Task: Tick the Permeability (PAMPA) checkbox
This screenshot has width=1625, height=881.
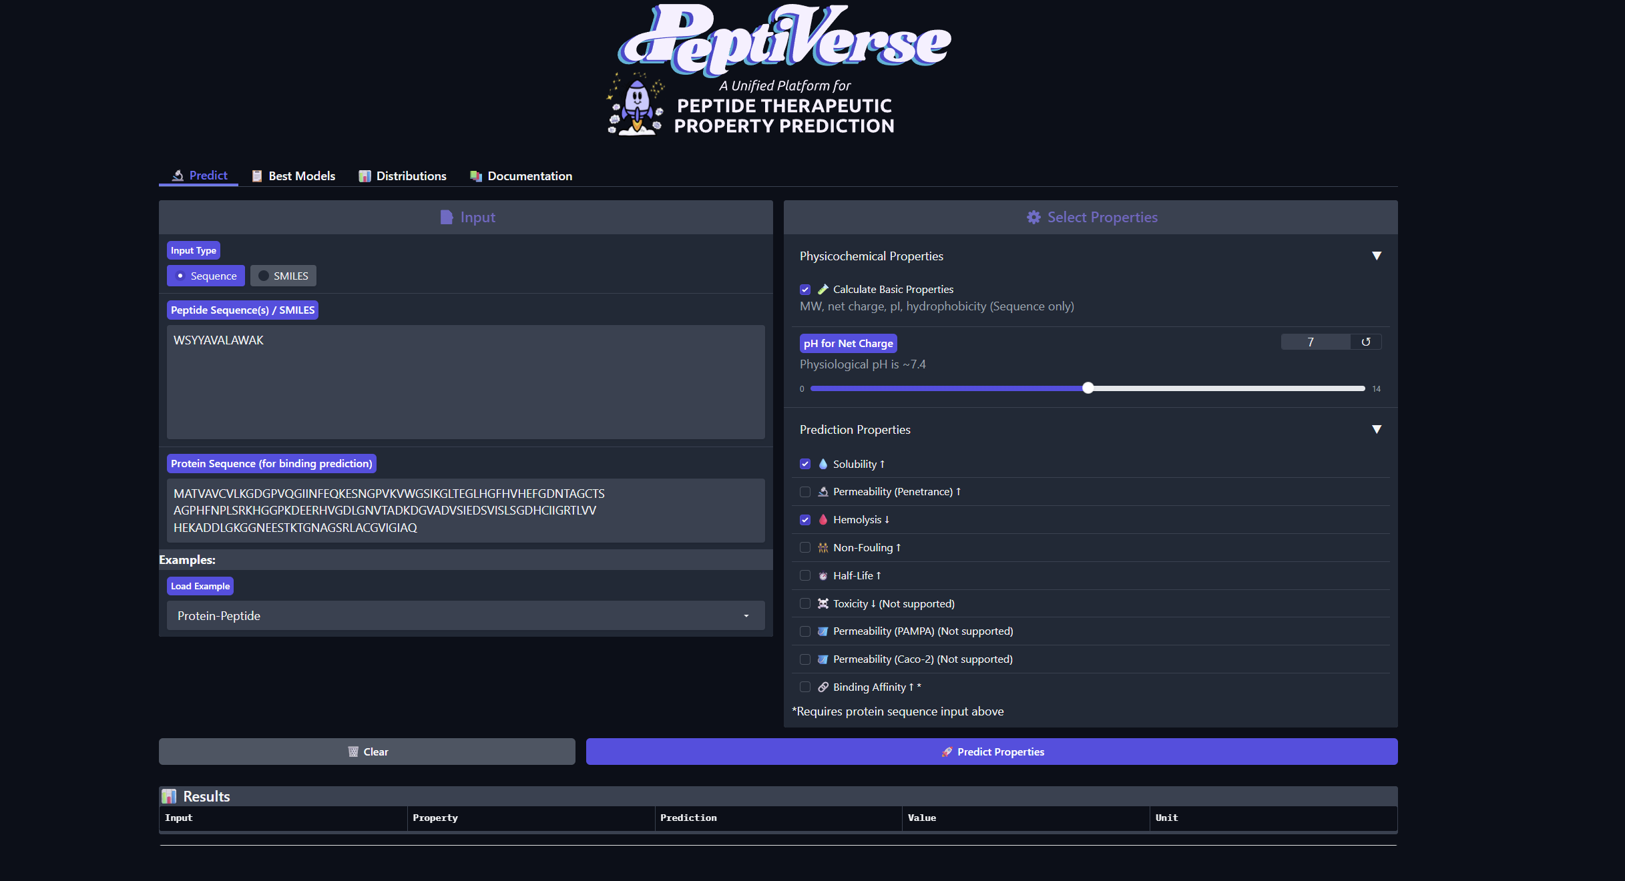Action: click(805, 631)
